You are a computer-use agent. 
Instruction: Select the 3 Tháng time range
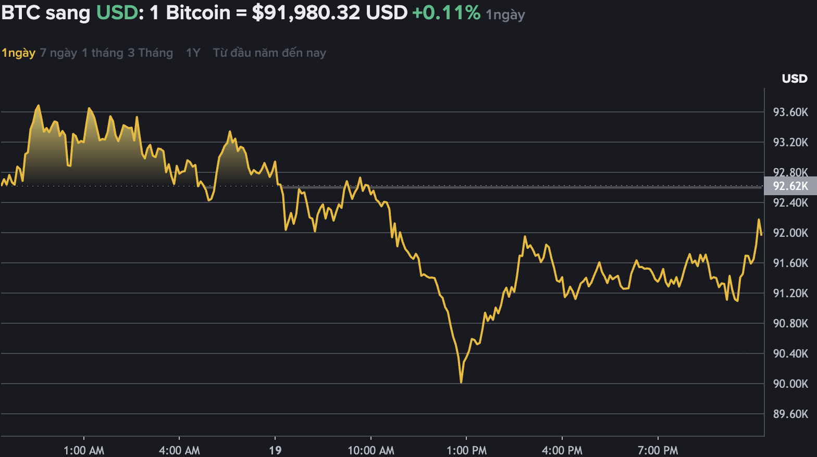[150, 53]
